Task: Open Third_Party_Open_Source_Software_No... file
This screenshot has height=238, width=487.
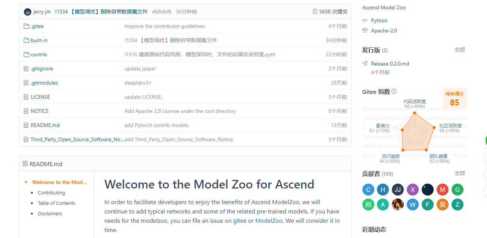Action: click(x=77, y=139)
